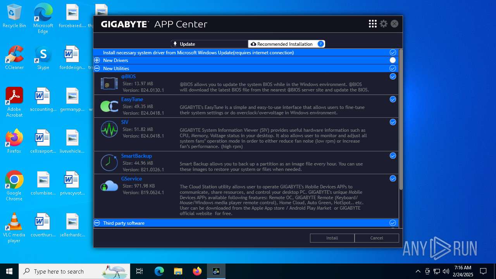
Task: Click the APP Center taskbar icon
Action: [x=216, y=271]
